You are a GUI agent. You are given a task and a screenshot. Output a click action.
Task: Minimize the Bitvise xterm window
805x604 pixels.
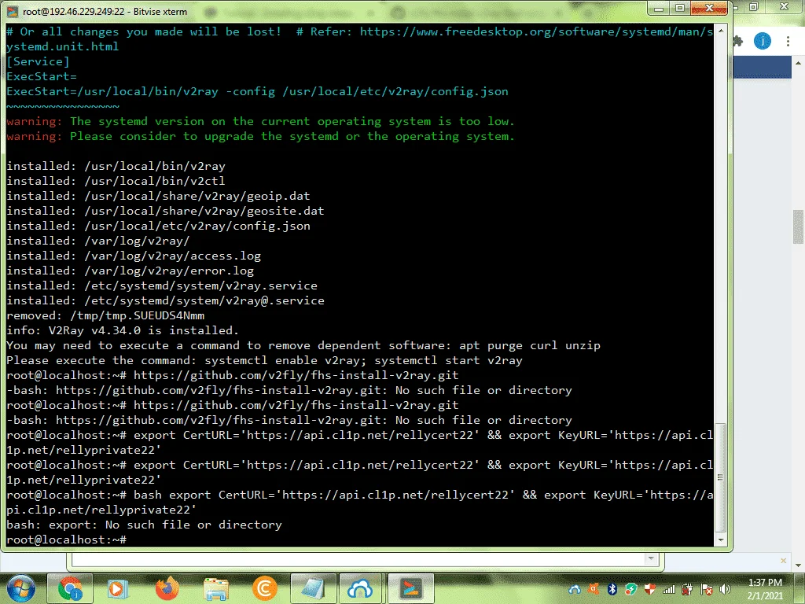(x=660, y=8)
